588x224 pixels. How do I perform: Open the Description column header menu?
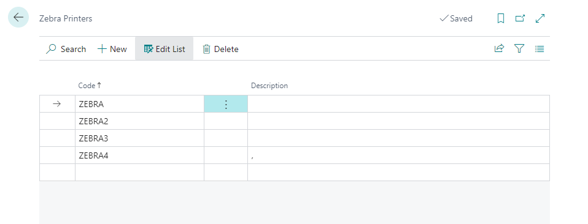(269, 85)
